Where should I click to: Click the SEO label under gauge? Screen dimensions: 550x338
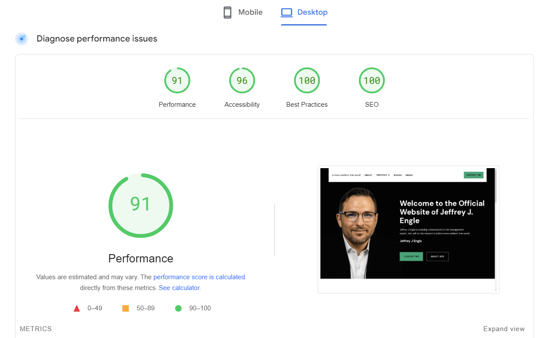(372, 105)
